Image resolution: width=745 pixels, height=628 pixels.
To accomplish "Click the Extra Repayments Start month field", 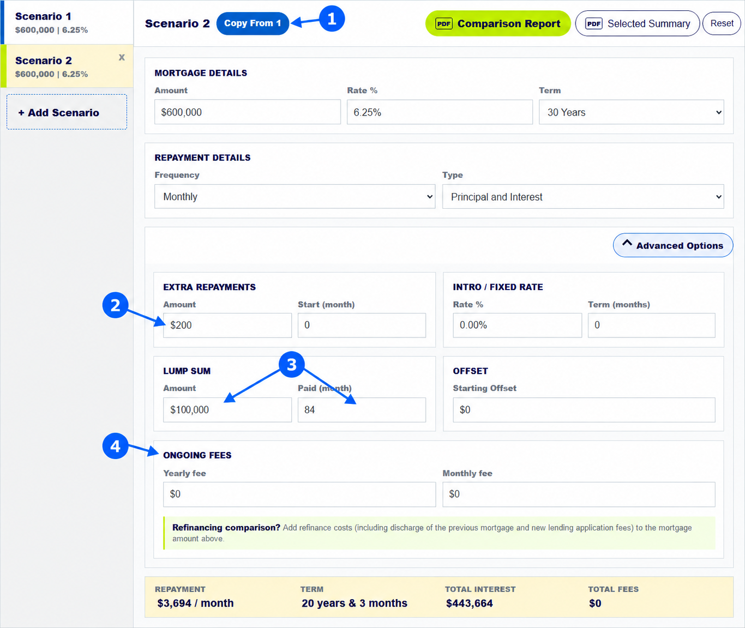I will pyautogui.click(x=362, y=325).
